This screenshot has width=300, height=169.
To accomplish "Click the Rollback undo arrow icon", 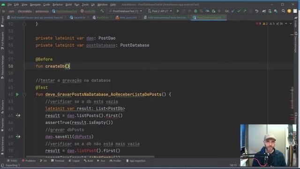I will tap(257, 11).
